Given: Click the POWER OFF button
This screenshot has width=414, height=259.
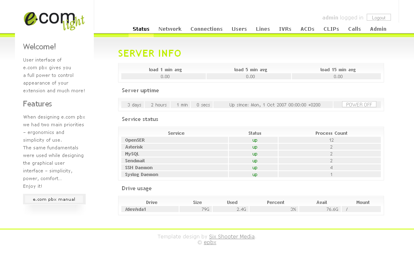Looking at the screenshot, I should point(359,105).
